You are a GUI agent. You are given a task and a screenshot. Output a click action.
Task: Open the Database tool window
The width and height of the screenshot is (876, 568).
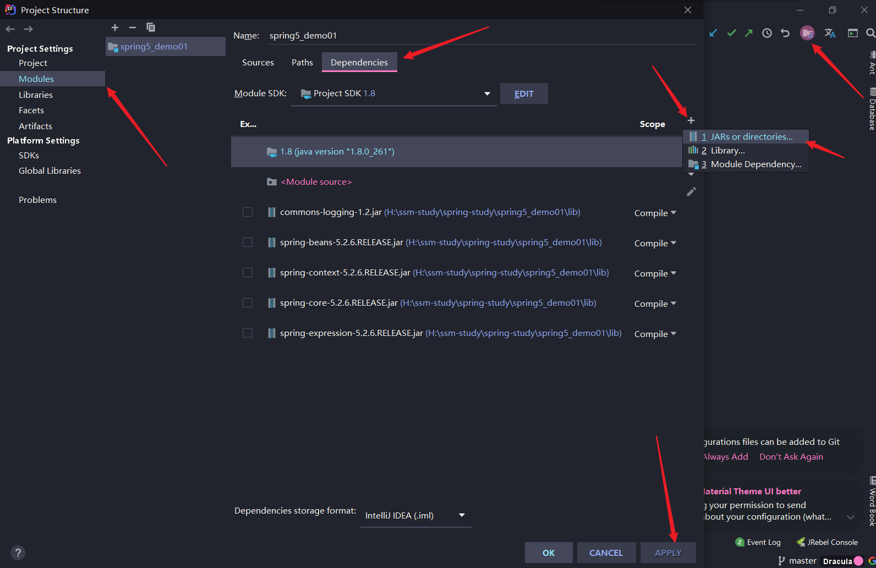point(872,109)
